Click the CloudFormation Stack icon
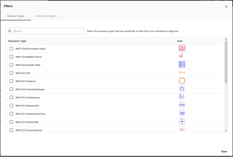 coord(182,48)
